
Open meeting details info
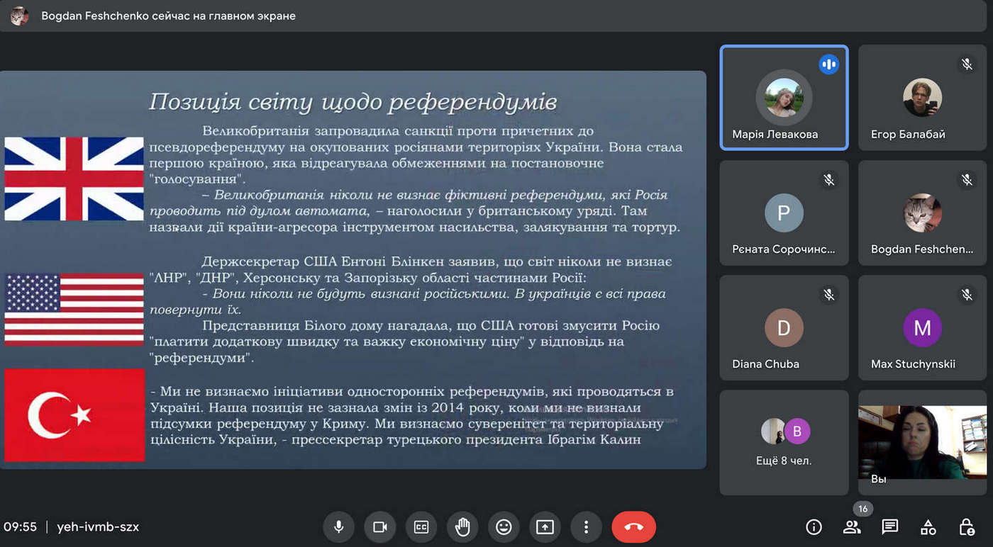814,527
